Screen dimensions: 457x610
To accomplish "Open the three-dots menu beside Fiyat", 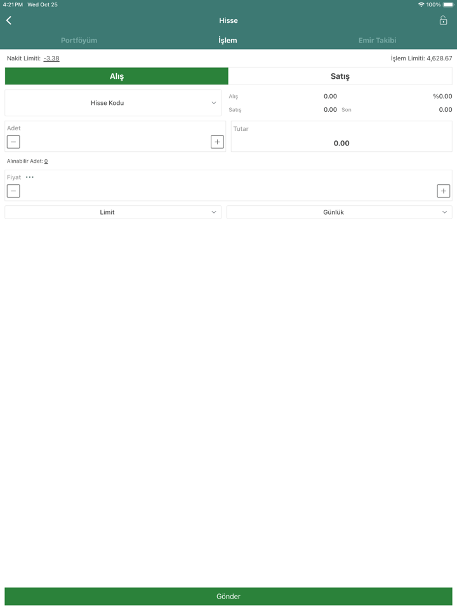I will (x=30, y=177).
